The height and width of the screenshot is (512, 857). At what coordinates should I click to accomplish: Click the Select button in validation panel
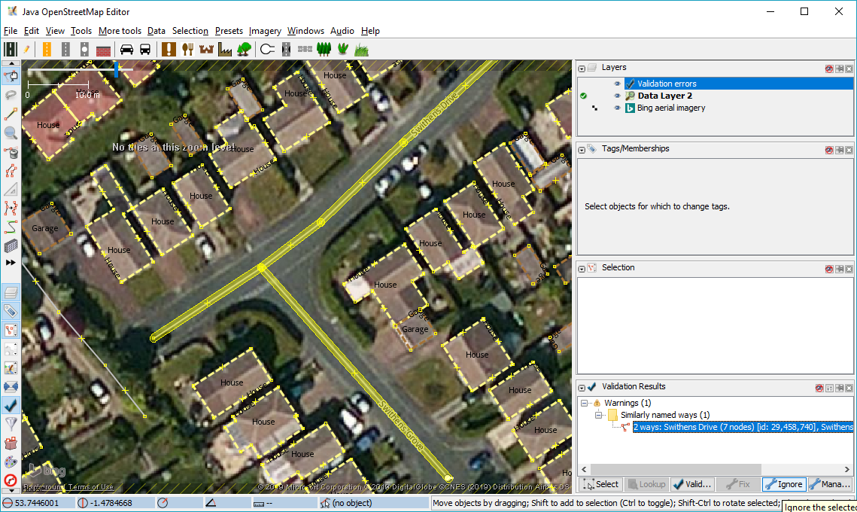(600, 484)
